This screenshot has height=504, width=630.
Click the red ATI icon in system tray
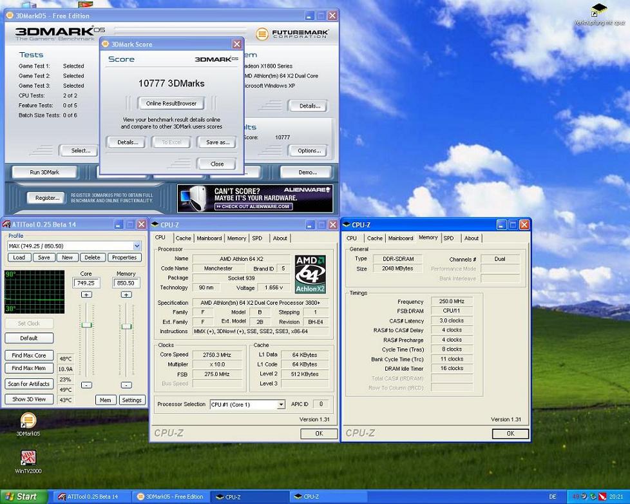(602, 497)
